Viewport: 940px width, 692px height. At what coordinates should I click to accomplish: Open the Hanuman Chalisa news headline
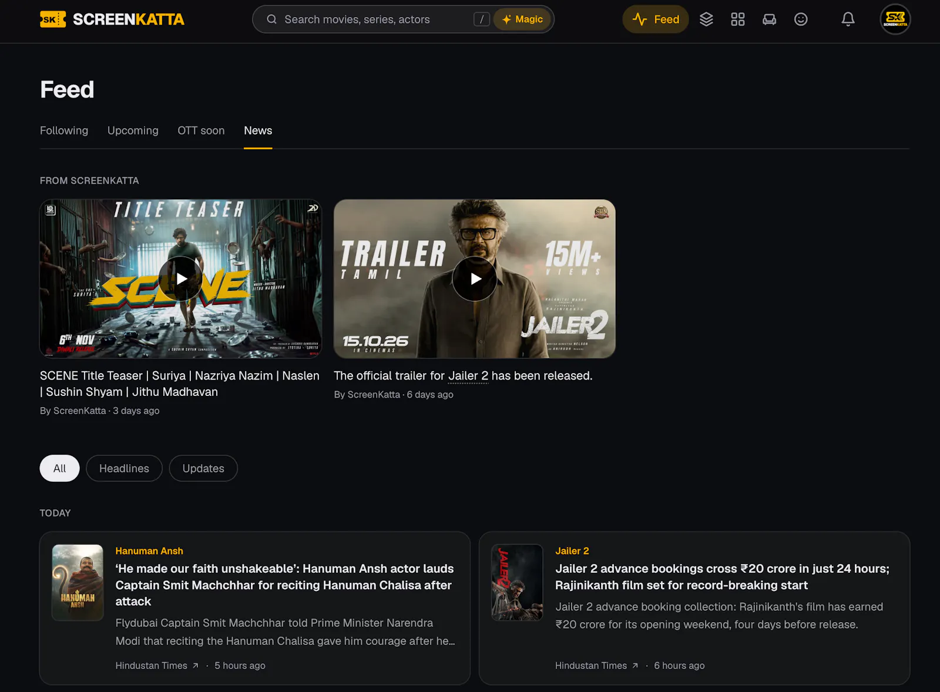[285, 585]
